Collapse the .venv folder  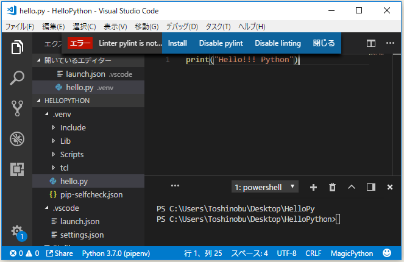click(47, 114)
